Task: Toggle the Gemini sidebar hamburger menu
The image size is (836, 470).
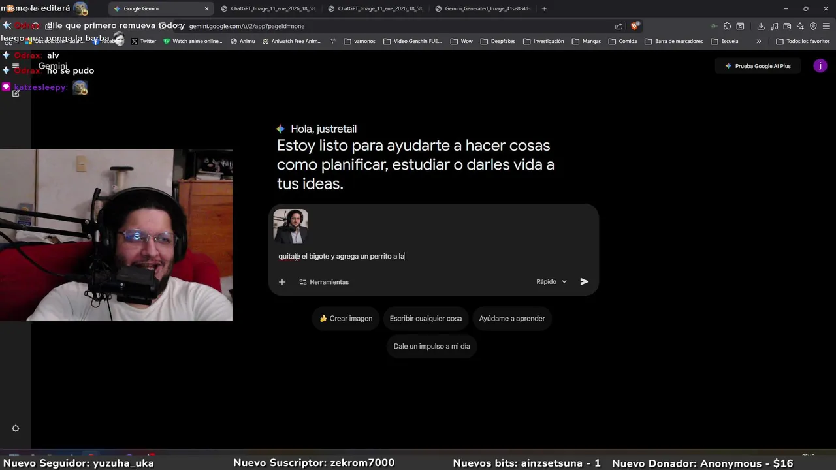Action: tap(16, 66)
